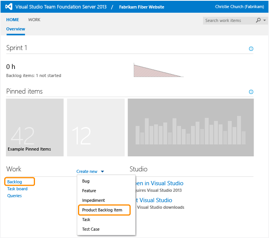
Task: Select the Overview tab
Action: coord(16,29)
